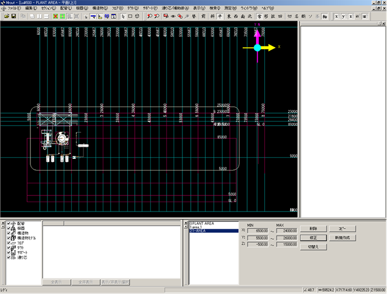Click the 斜 oblique view button
The image size is (387, 294).
point(211,17)
